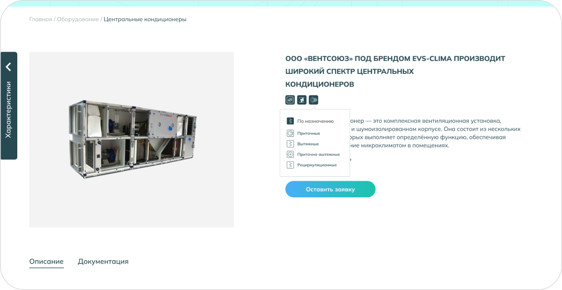Click the zigzag icon next to Рециркуляционные
The image size is (562, 290).
[x=290, y=165]
